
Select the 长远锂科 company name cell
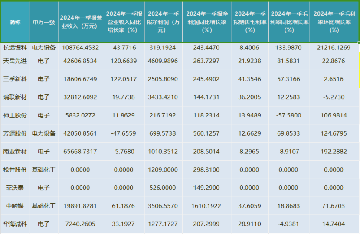pyautogui.click(x=15, y=48)
